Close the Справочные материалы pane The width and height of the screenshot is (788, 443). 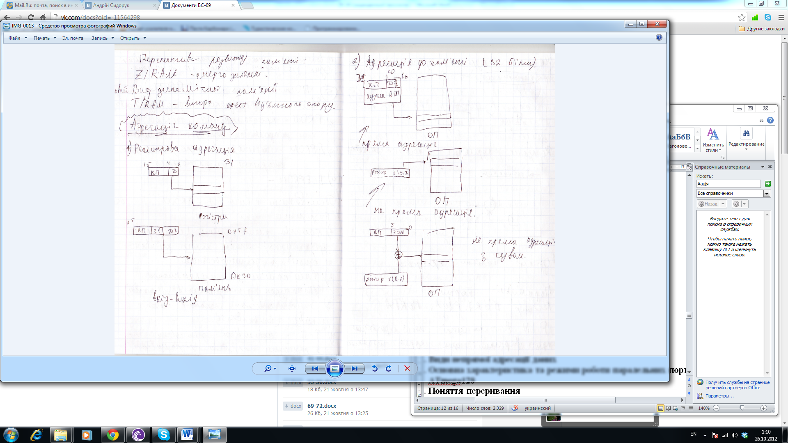pyautogui.click(x=770, y=167)
